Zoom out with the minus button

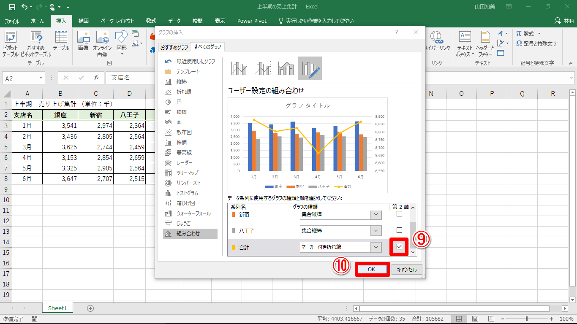(x=503, y=319)
